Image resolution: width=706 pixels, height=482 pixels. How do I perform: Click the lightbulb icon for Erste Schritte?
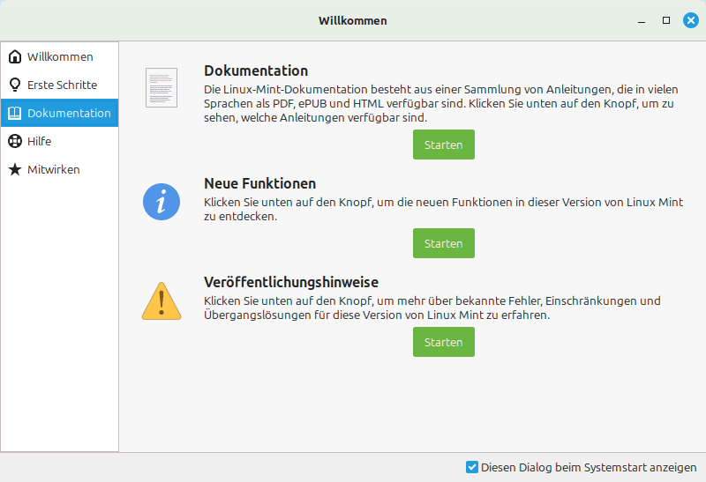click(15, 85)
